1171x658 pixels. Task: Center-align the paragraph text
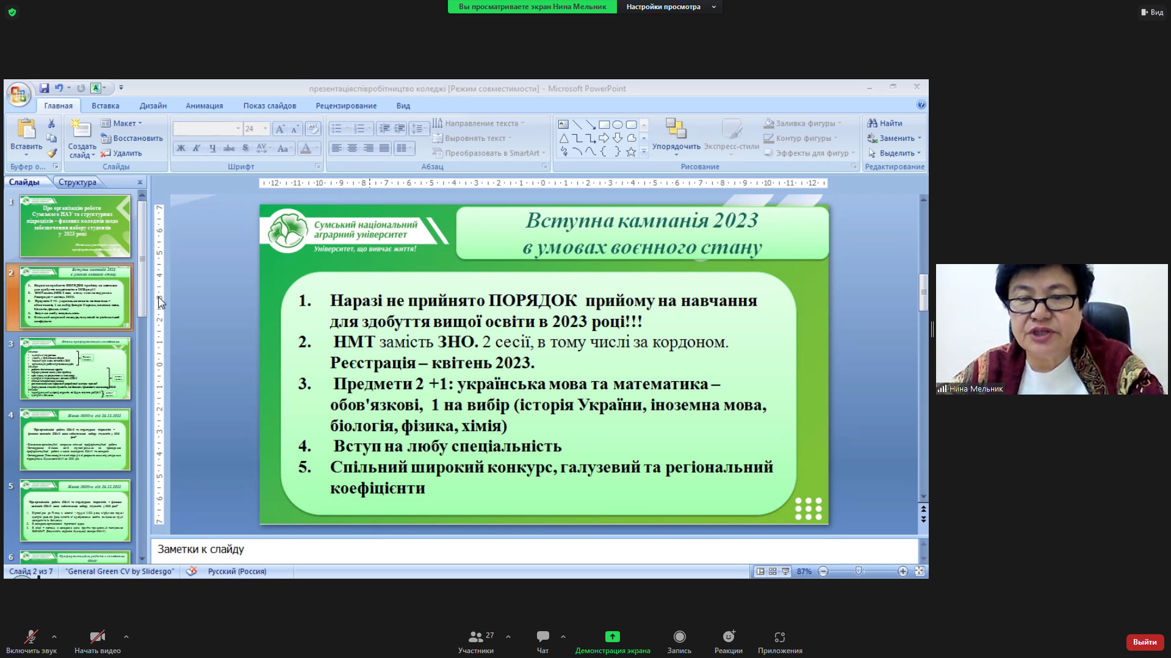[x=352, y=148]
